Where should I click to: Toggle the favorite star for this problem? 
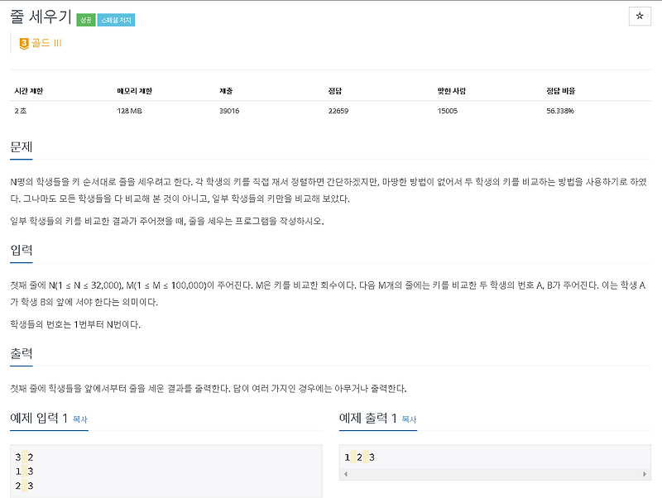tap(641, 14)
